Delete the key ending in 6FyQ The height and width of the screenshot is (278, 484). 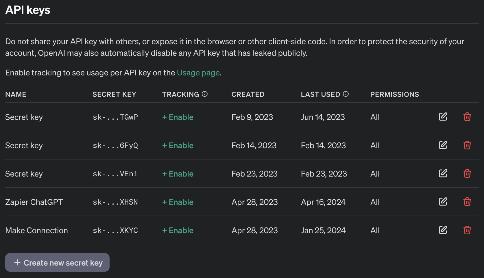point(467,145)
